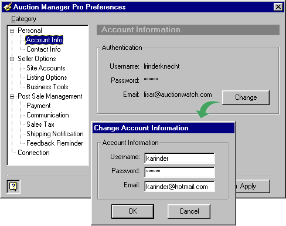Select the Seller Options category label
This screenshot has height=226, width=286.
coord(37,59)
